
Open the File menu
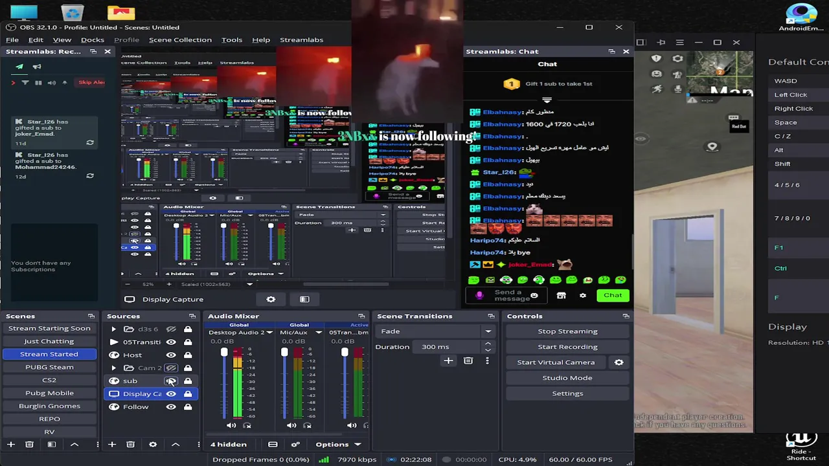coord(12,39)
